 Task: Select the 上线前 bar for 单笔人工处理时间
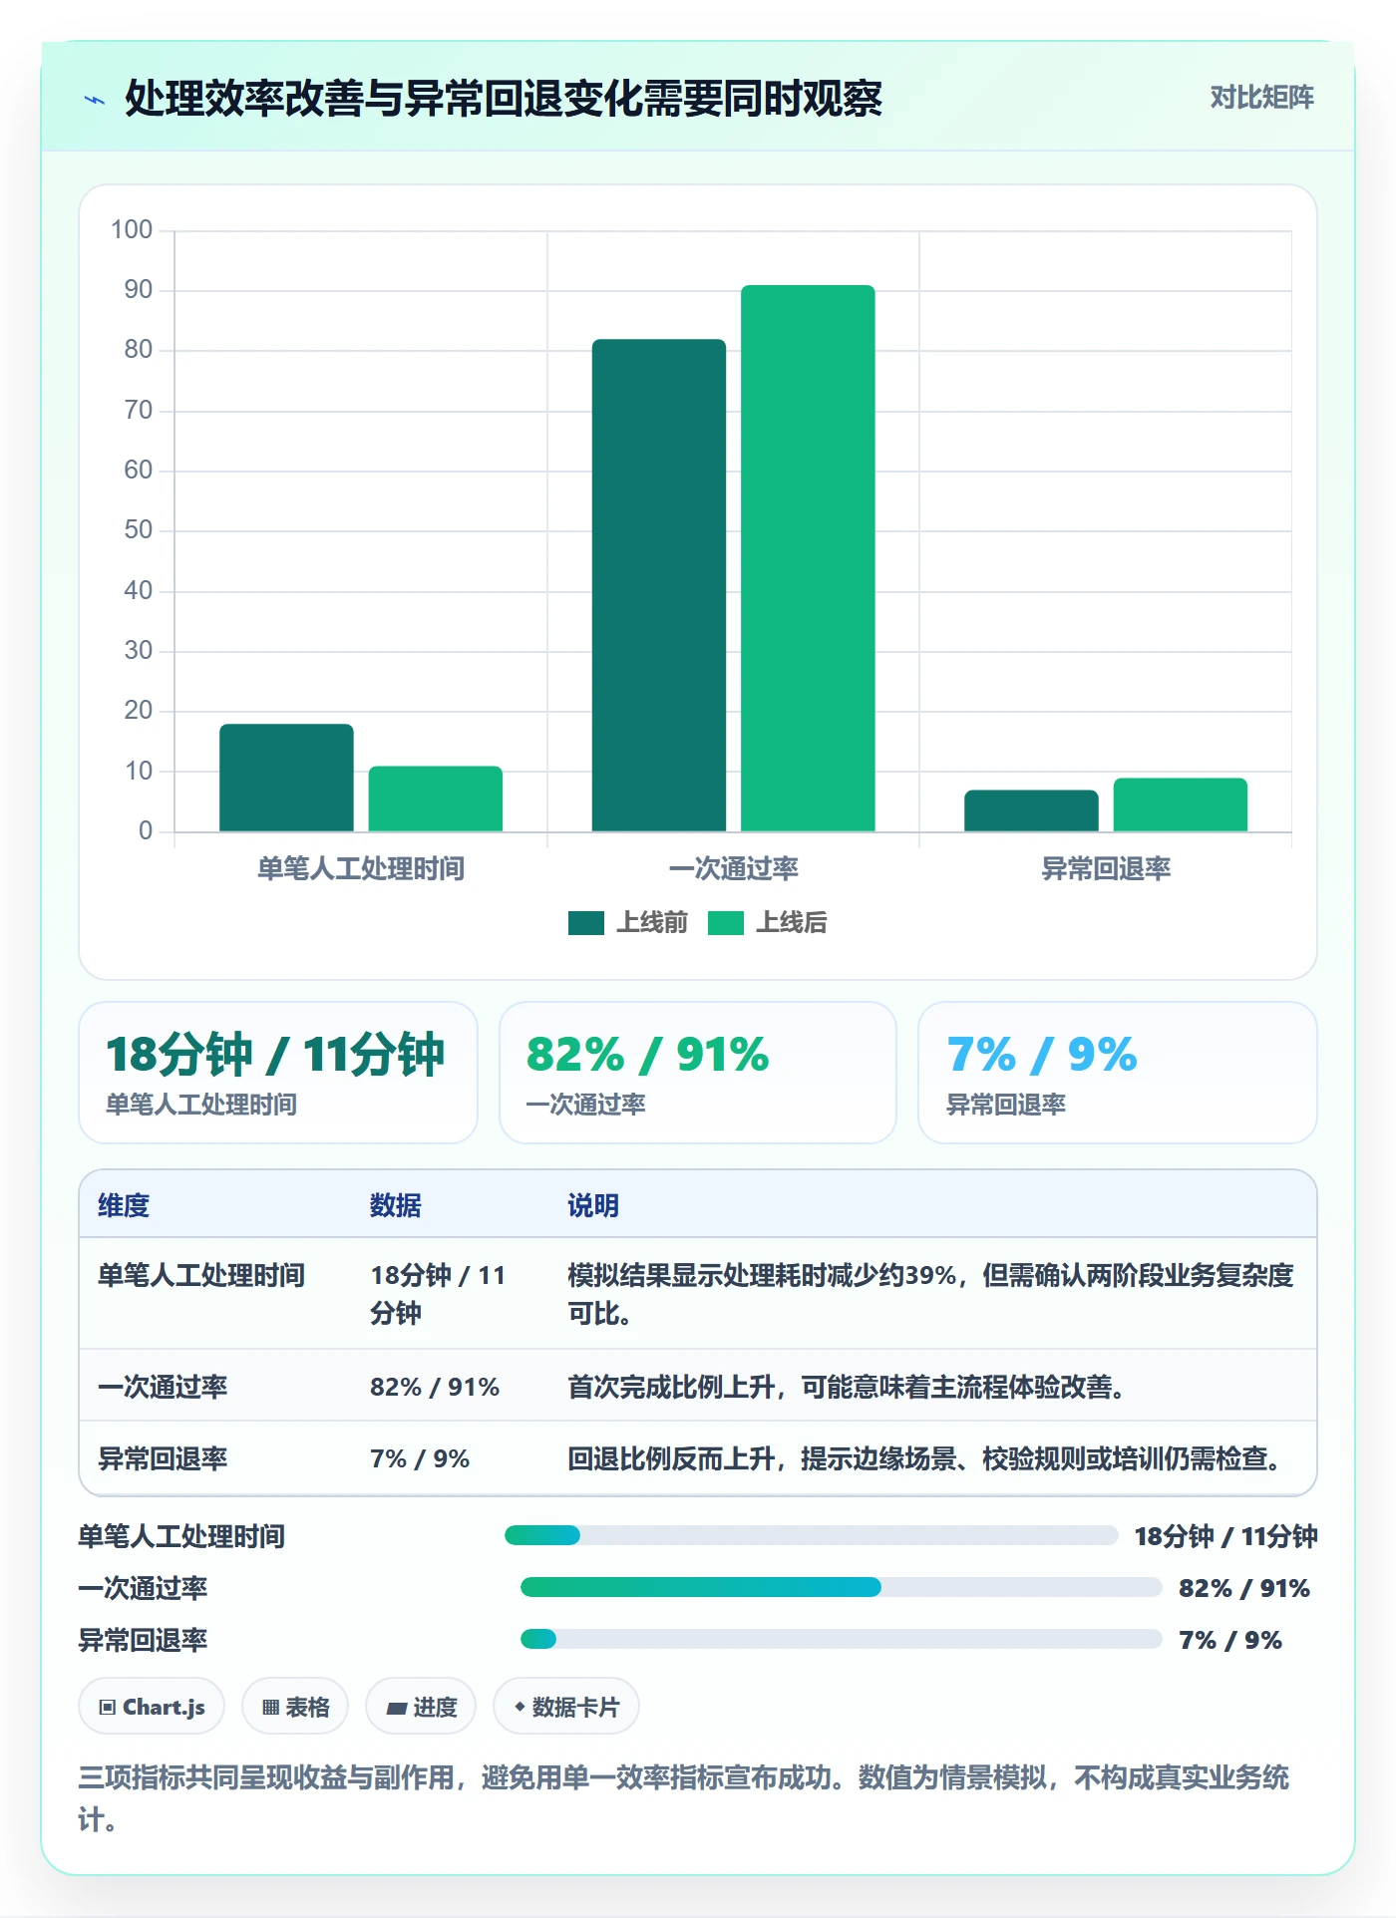[x=286, y=778]
